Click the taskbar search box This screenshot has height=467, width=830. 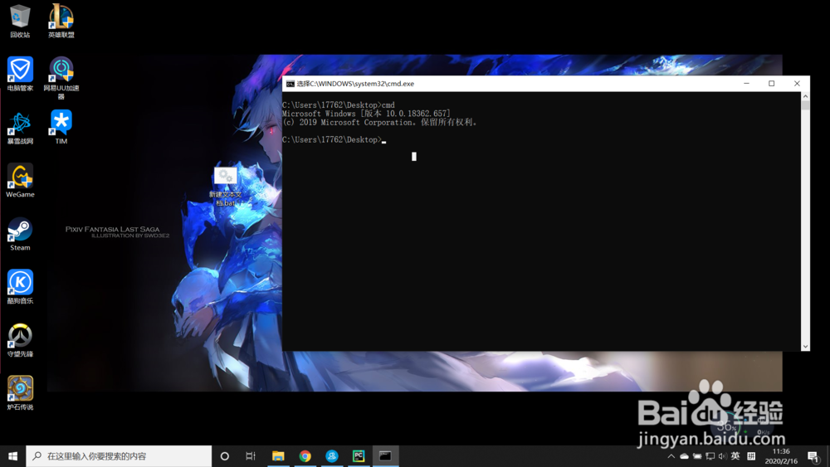coord(119,456)
